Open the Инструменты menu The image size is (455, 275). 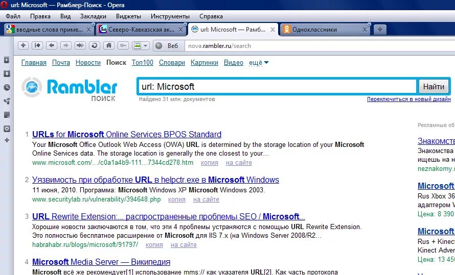(170, 16)
